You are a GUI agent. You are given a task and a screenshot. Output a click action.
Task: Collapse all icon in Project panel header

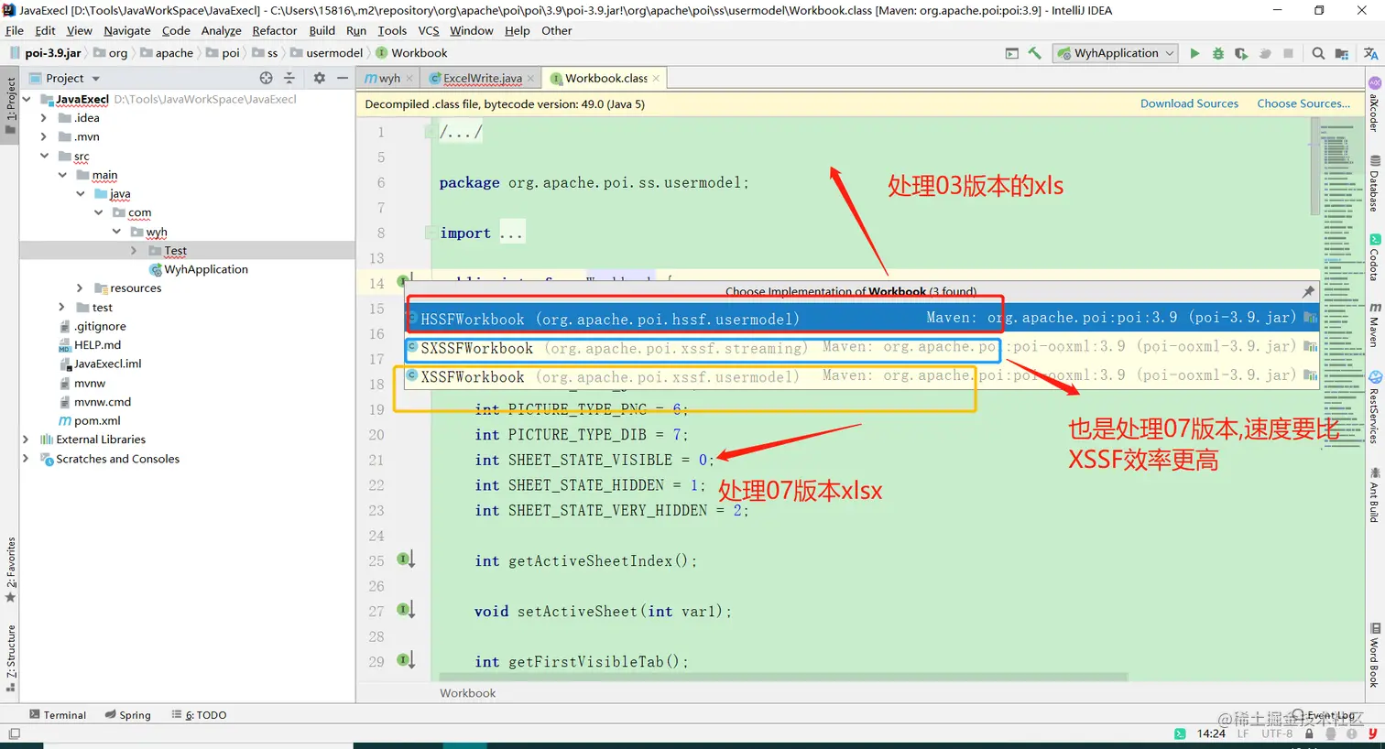pos(289,78)
